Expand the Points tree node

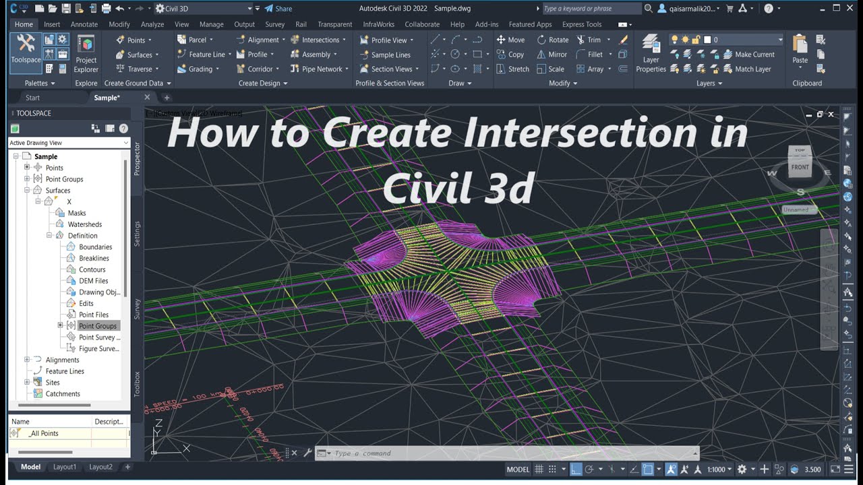coord(27,167)
